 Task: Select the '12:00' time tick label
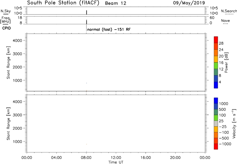[x=116, y=158]
